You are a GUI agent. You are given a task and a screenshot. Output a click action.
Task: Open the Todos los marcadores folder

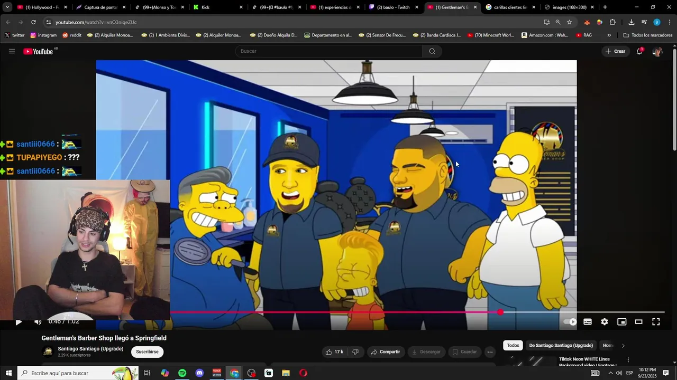coord(648,35)
